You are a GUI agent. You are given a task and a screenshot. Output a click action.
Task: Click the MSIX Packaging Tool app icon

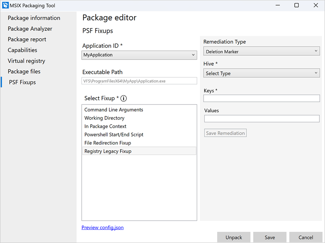click(5, 5)
